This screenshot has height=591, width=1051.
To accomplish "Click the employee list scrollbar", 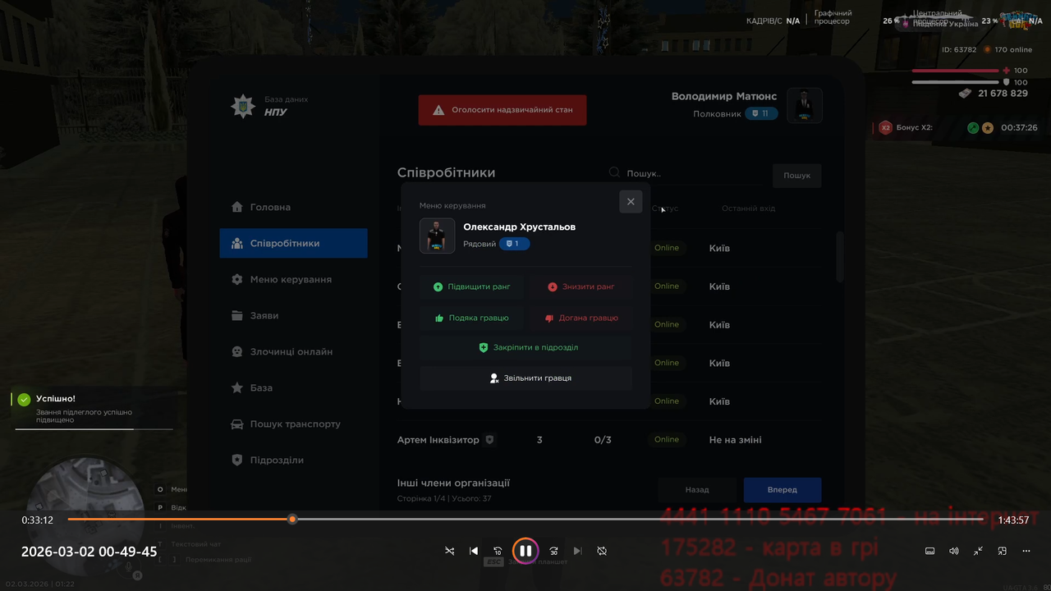I will pos(839,257).
